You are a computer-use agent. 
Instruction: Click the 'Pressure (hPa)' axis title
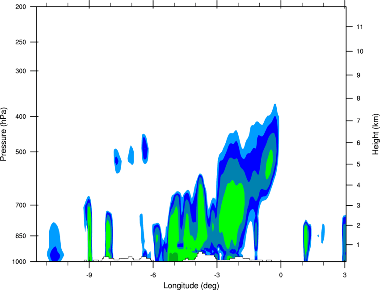[x=4, y=134]
